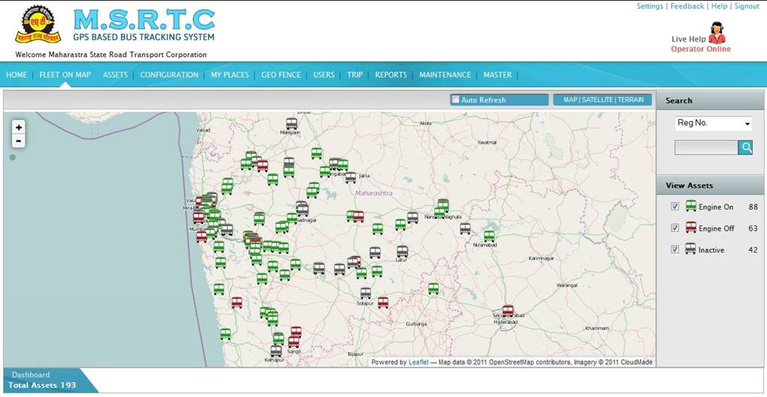The image size is (767, 397).
Task: Open Live Help operator icon
Action: pyautogui.click(x=717, y=33)
